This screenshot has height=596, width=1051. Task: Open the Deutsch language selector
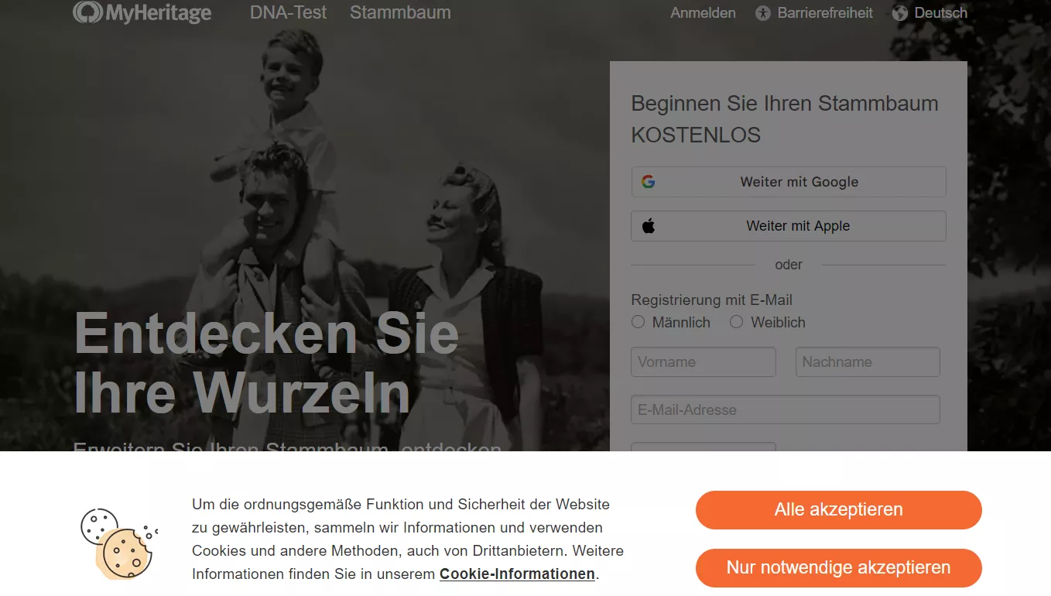tap(929, 13)
